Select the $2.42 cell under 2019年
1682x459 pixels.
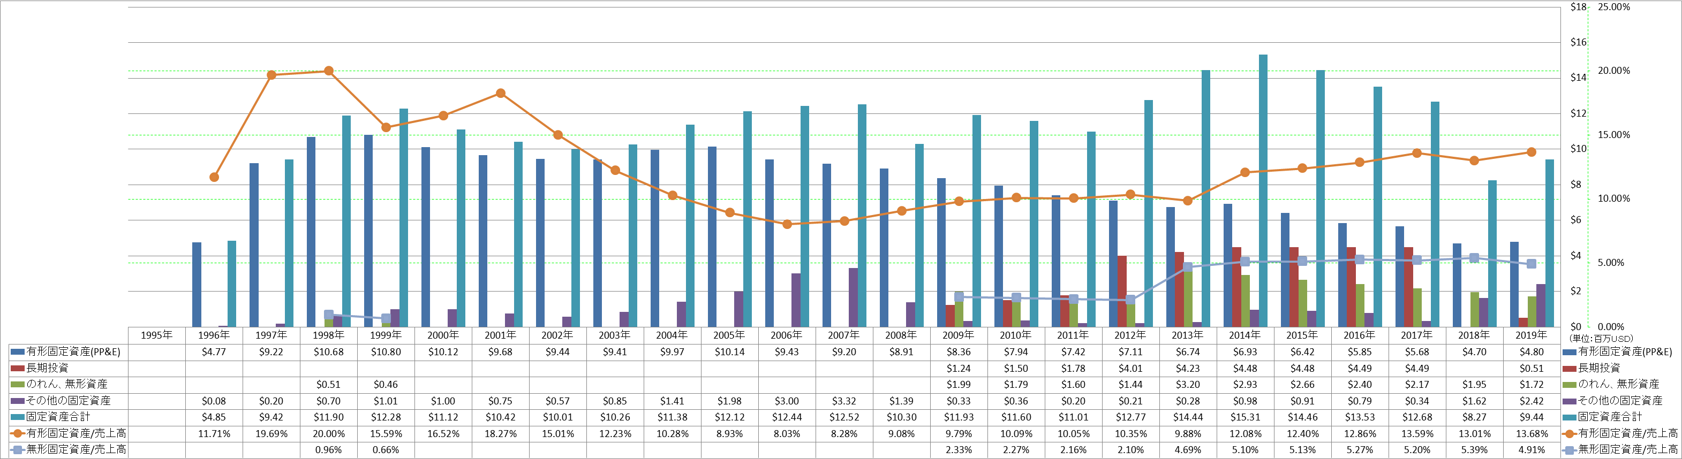(1531, 401)
